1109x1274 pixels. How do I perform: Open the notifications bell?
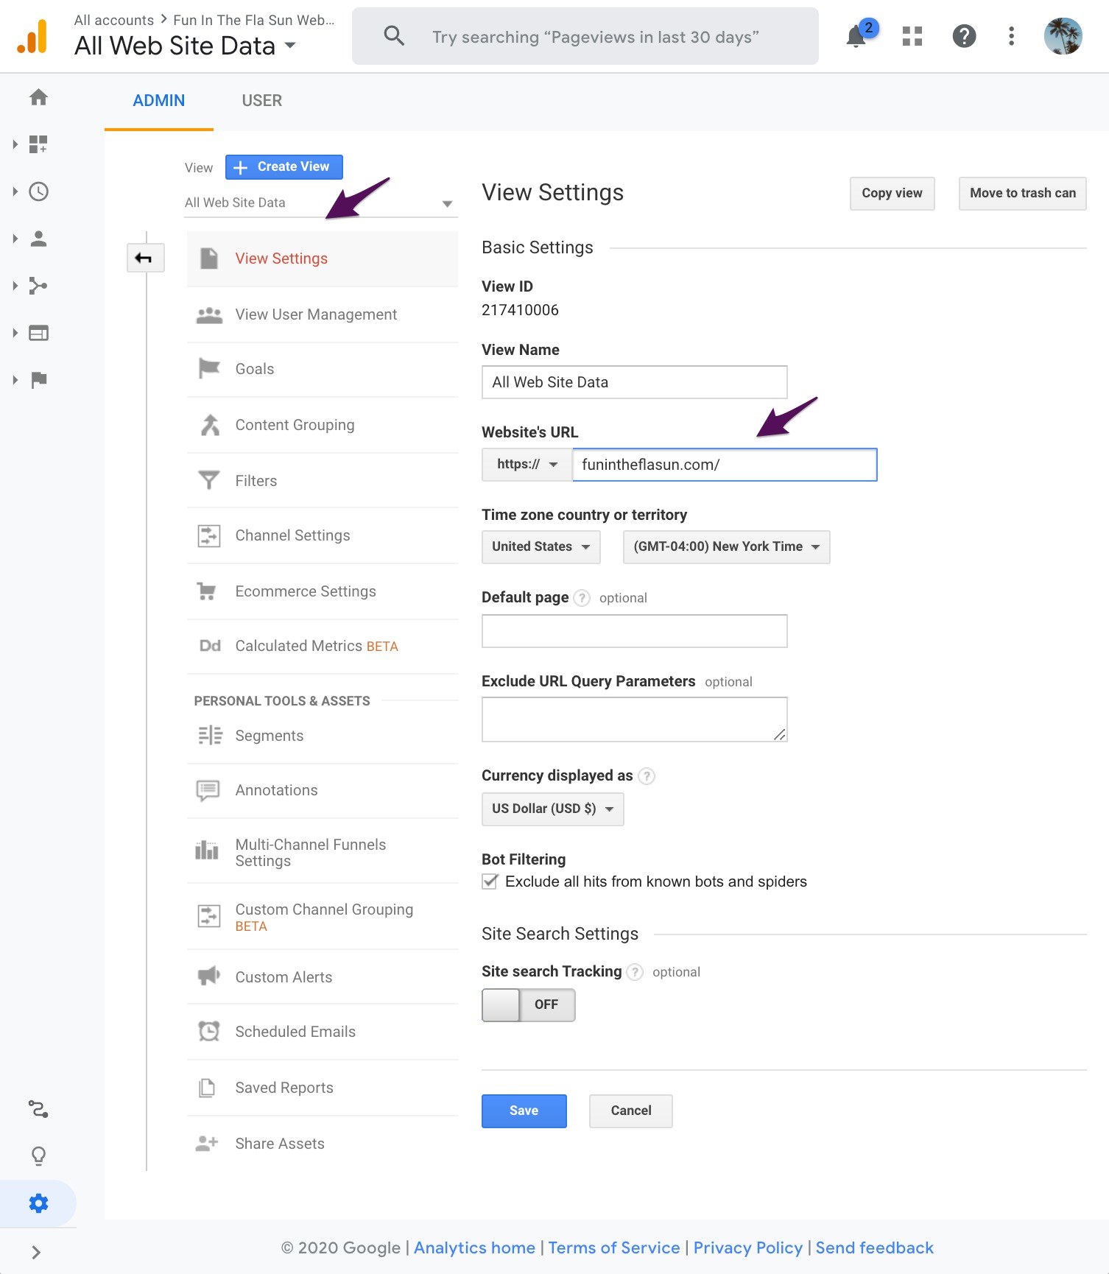856,36
